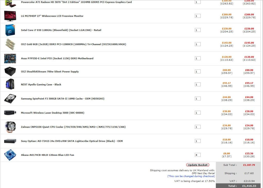Click quantity field for Sony Optiarc drive
Screen dimensions: 263x188
pos(198,141)
